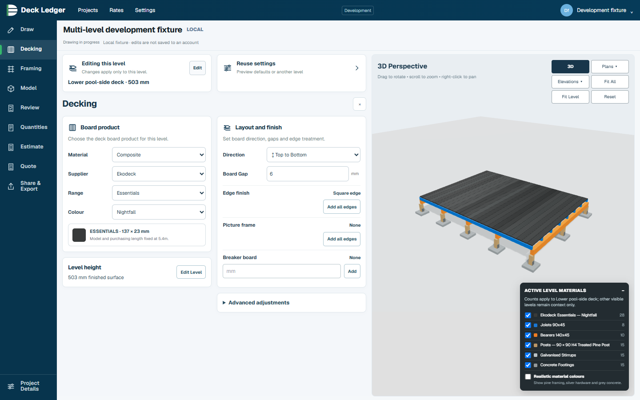Open the Projects menu
The width and height of the screenshot is (640, 400).
coord(88,10)
